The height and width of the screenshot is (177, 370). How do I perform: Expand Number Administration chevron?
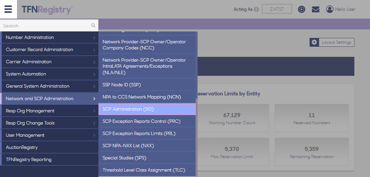[x=94, y=38]
